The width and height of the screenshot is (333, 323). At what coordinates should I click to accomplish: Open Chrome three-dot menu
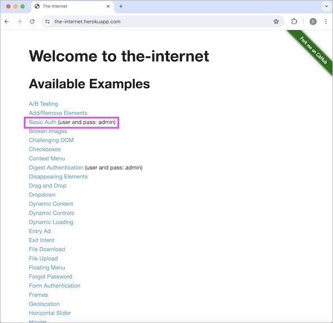326,21
